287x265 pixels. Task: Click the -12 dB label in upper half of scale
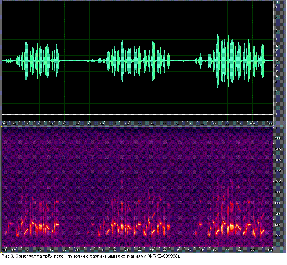(x=277, y=46)
